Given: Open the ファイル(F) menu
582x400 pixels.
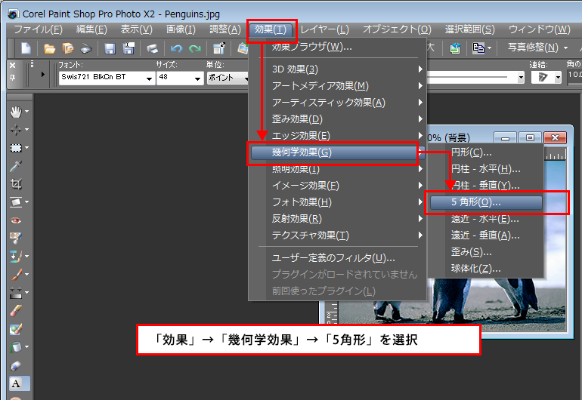Looking at the screenshot, I should [38, 29].
